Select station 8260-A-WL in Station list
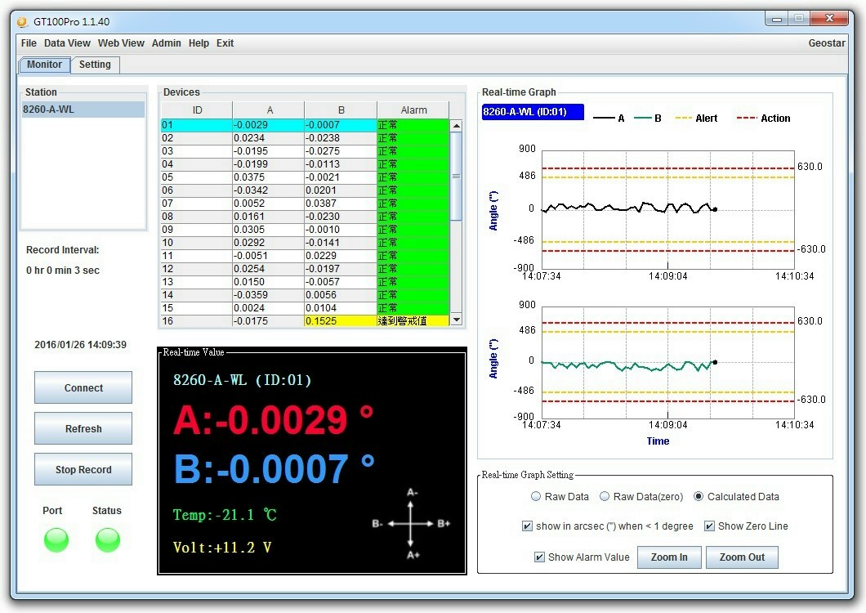 tap(83, 110)
